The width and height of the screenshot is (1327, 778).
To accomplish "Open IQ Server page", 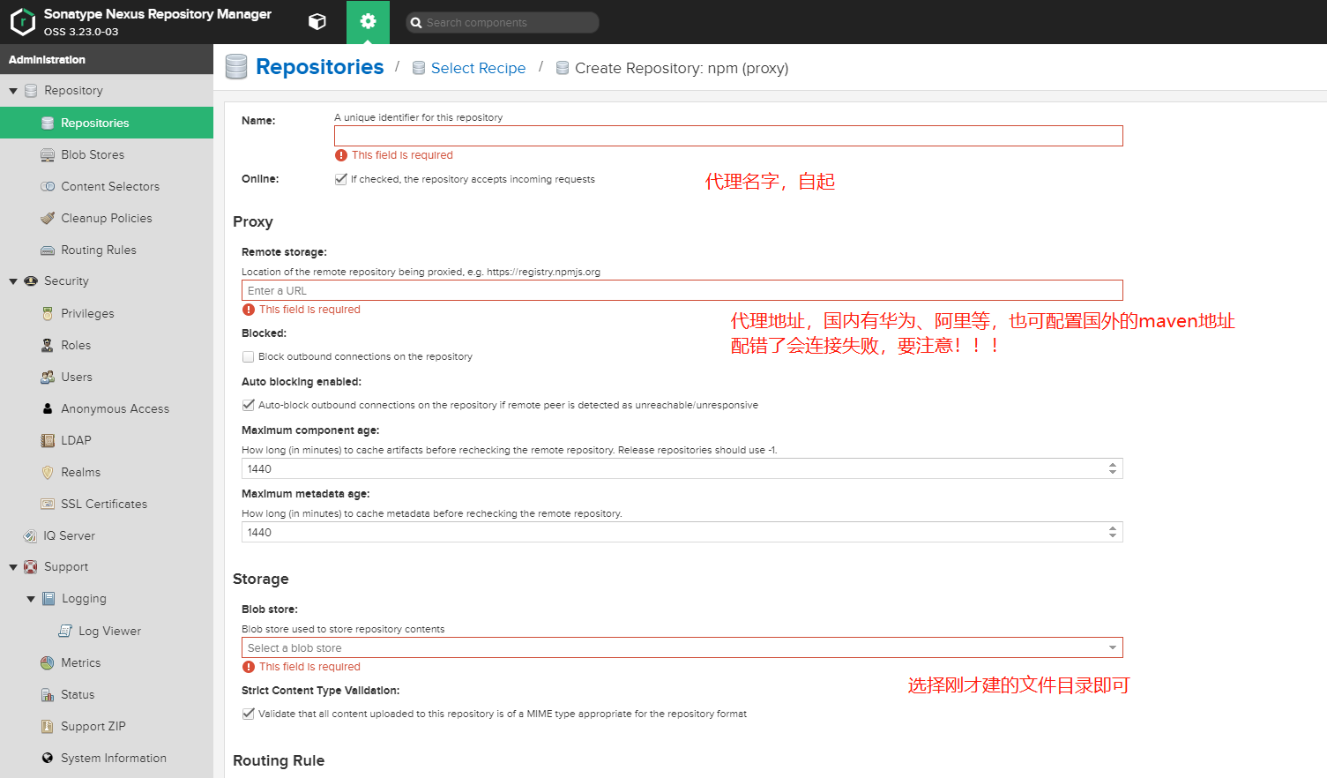I will coord(69,535).
